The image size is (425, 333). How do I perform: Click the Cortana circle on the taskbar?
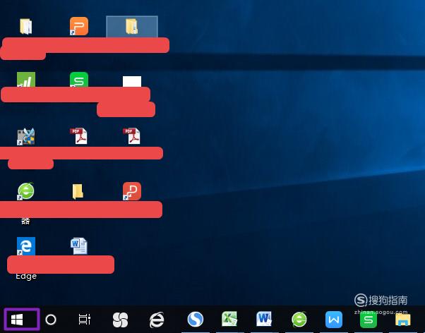51,320
